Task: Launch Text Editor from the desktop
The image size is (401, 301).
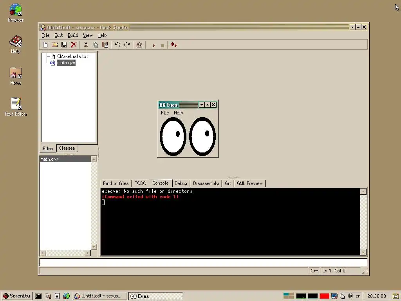Action: coord(16,107)
